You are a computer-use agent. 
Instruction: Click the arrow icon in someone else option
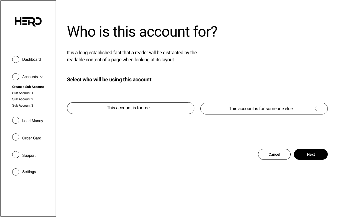click(x=316, y=109)
